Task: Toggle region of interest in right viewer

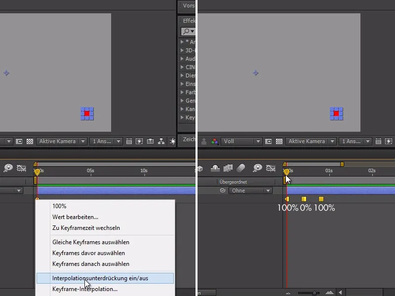Action: coord(269,141)
